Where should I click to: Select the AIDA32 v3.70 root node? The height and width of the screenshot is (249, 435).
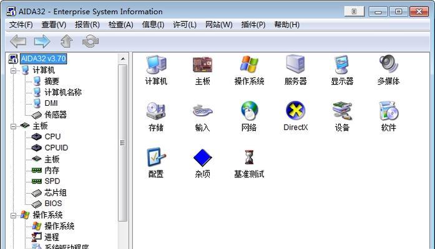pyautogui.click(x=43, y=59)
